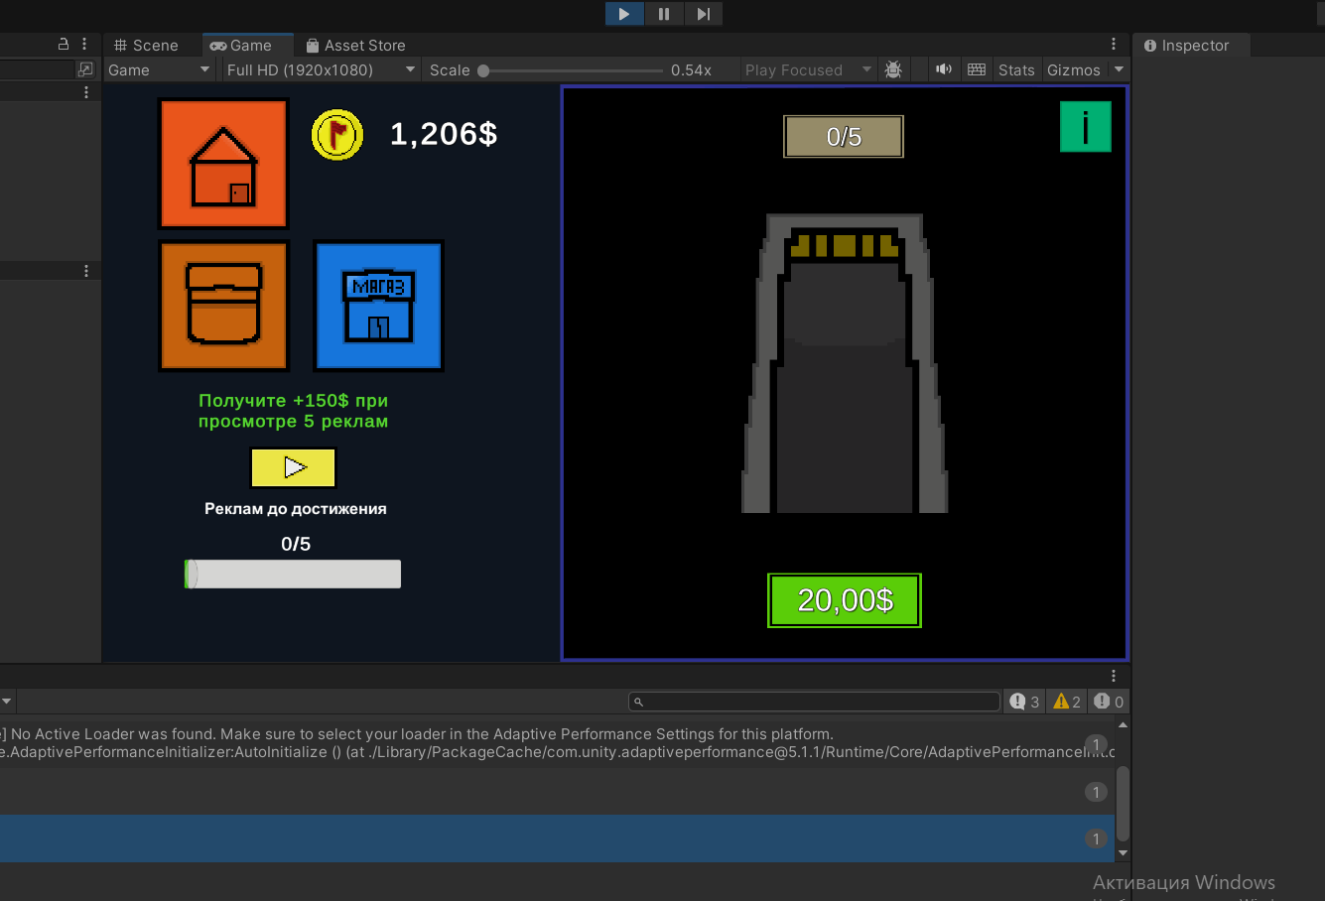
Task: Click the yellow gold coin icon
Action: point(337,135)
